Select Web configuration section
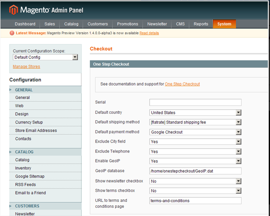The image size is (270, 216). 45,106
